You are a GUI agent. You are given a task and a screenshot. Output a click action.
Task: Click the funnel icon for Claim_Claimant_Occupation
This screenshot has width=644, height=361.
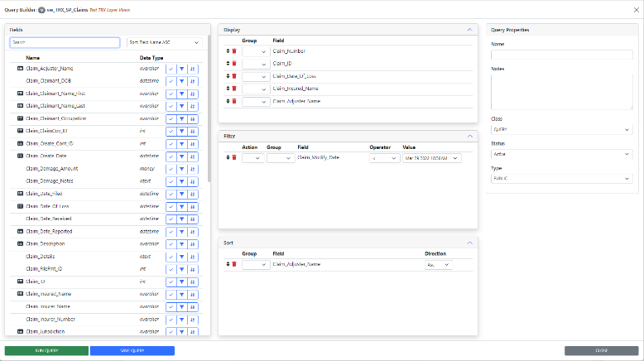[181, 119]
